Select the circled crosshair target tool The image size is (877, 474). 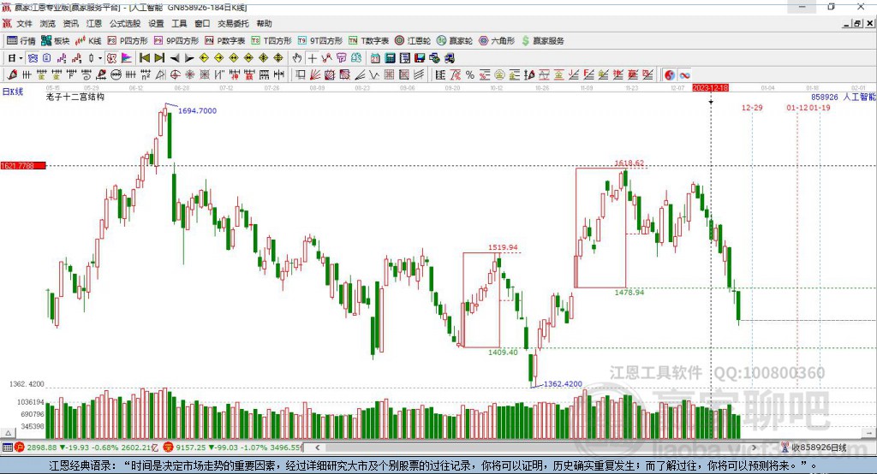click(x=175, y=75)
